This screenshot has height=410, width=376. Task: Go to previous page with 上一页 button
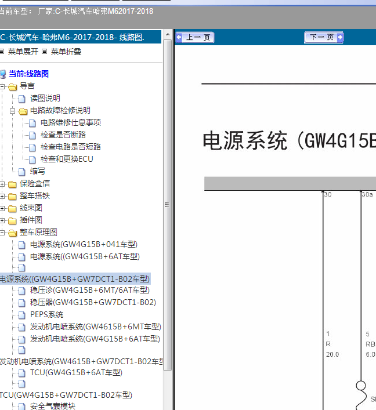point(194,37)
